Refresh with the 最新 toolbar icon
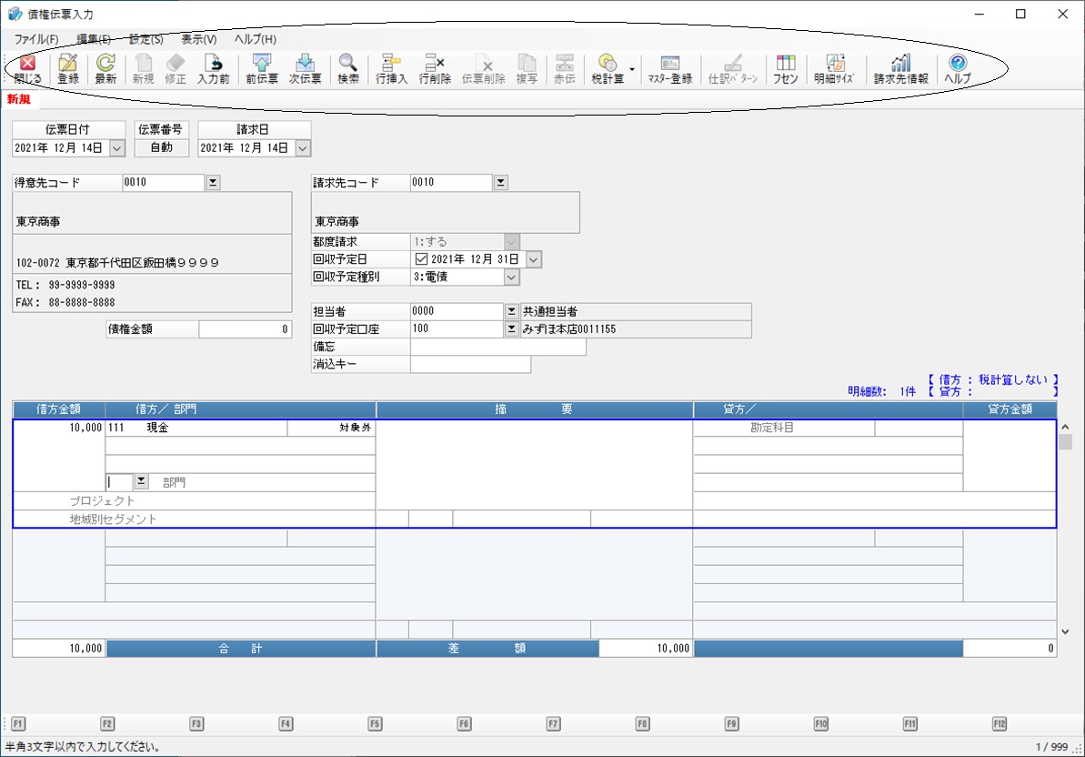The height and width of the screenshot is (757, 1085). pos(105,69)
